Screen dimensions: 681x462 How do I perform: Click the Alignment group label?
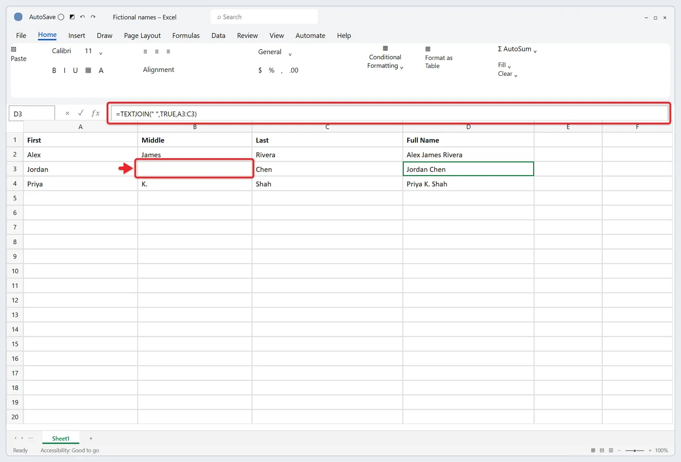click(159, 70)
